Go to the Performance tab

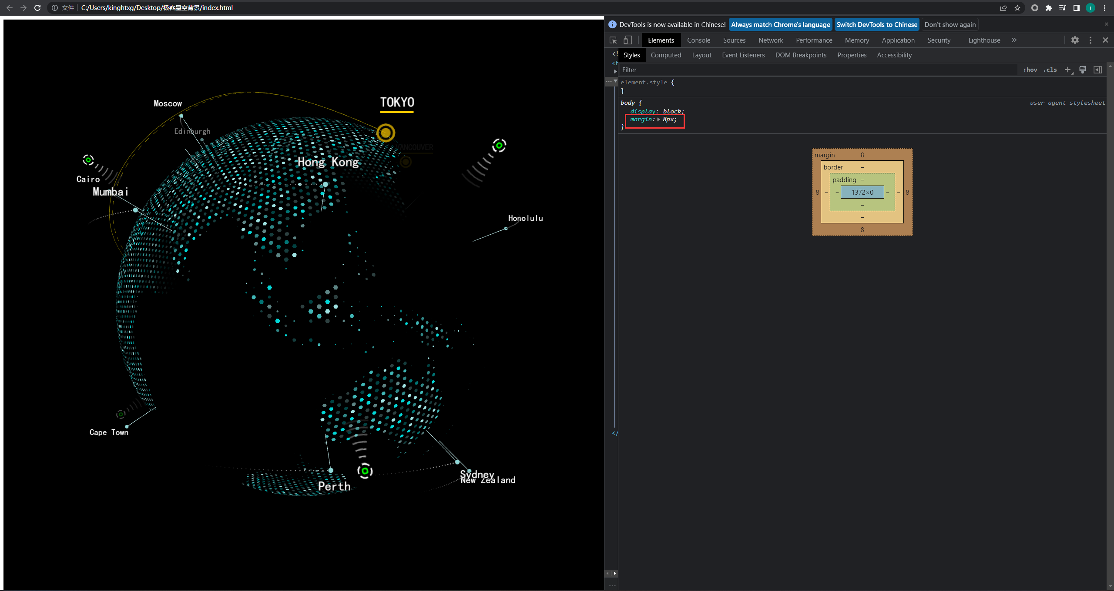click(814, 40)
